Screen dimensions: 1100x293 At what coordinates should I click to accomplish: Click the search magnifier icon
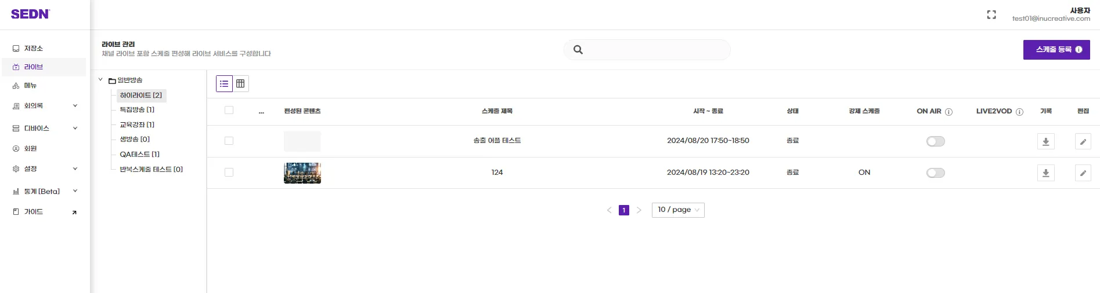pyautogui.click(x=578, y=50)
